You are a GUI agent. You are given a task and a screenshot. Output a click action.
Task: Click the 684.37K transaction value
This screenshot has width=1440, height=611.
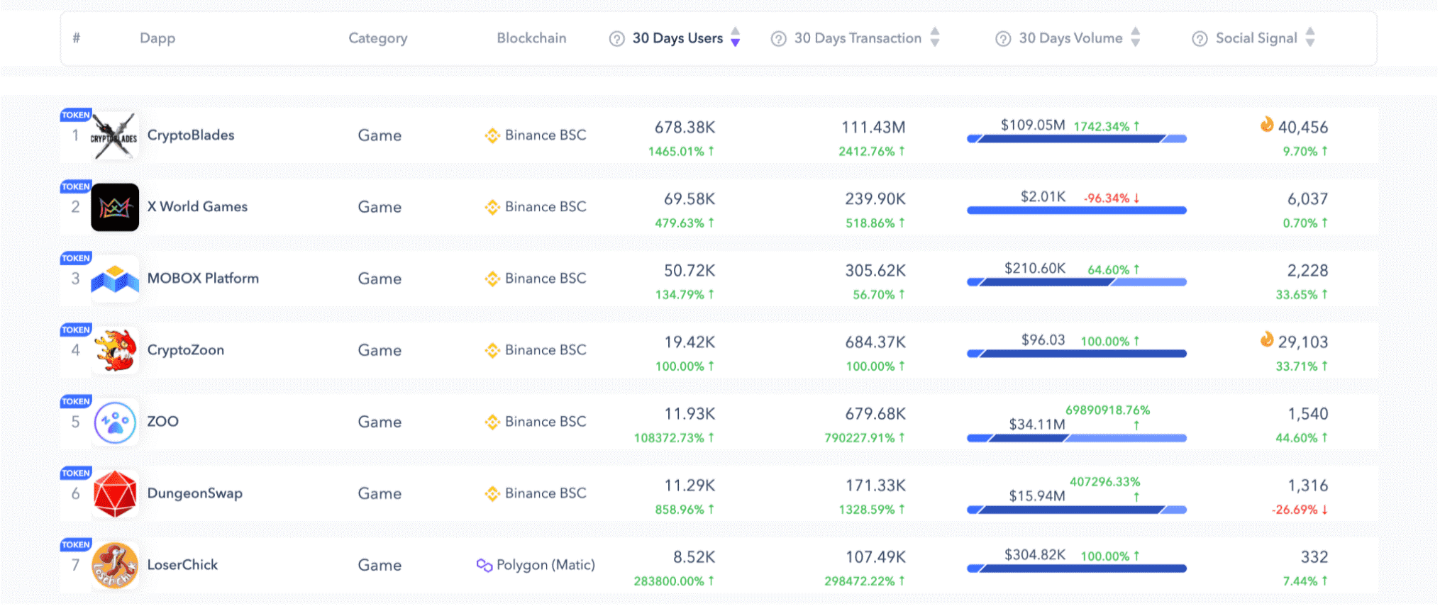pos(875,342)
